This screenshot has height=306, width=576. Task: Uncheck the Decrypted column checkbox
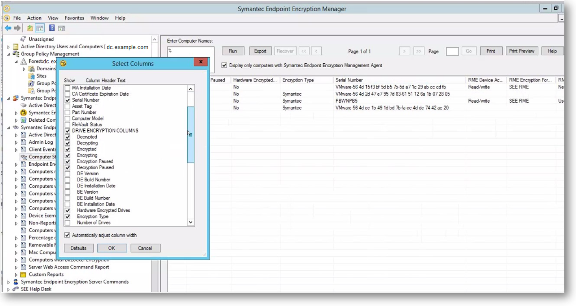coord(67,137)
